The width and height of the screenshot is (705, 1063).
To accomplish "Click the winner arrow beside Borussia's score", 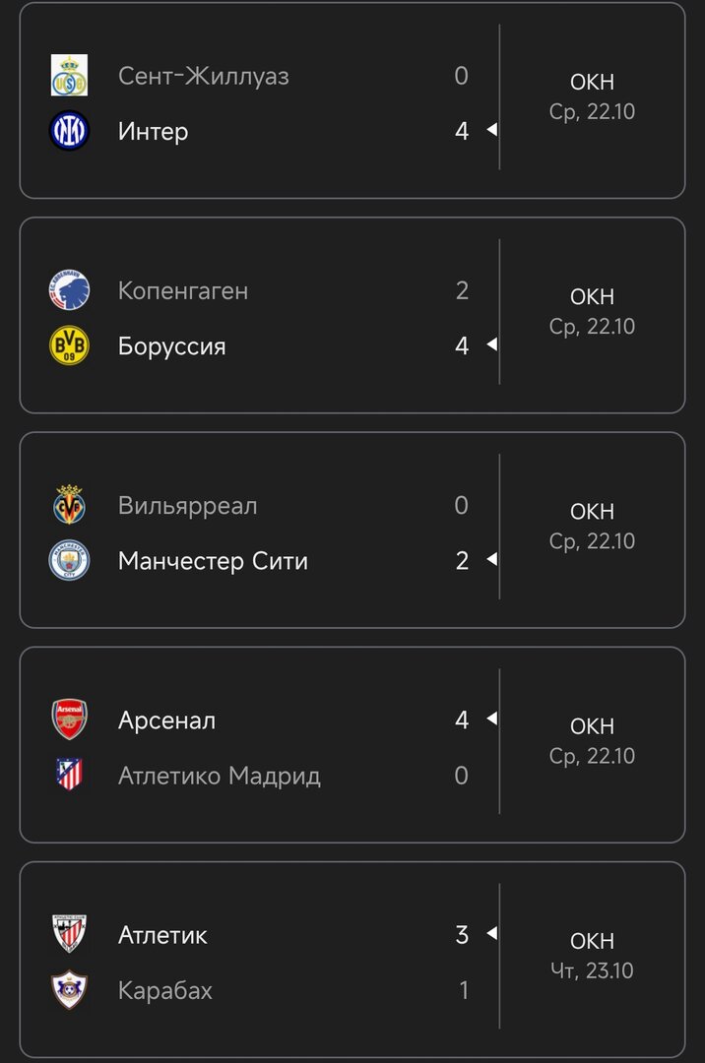I will point(491,345).
